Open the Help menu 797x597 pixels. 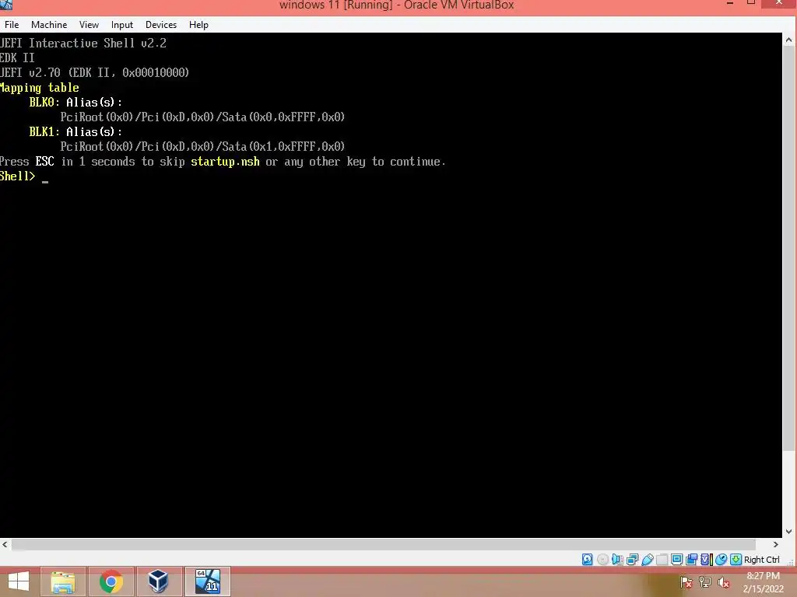[198, 24]
